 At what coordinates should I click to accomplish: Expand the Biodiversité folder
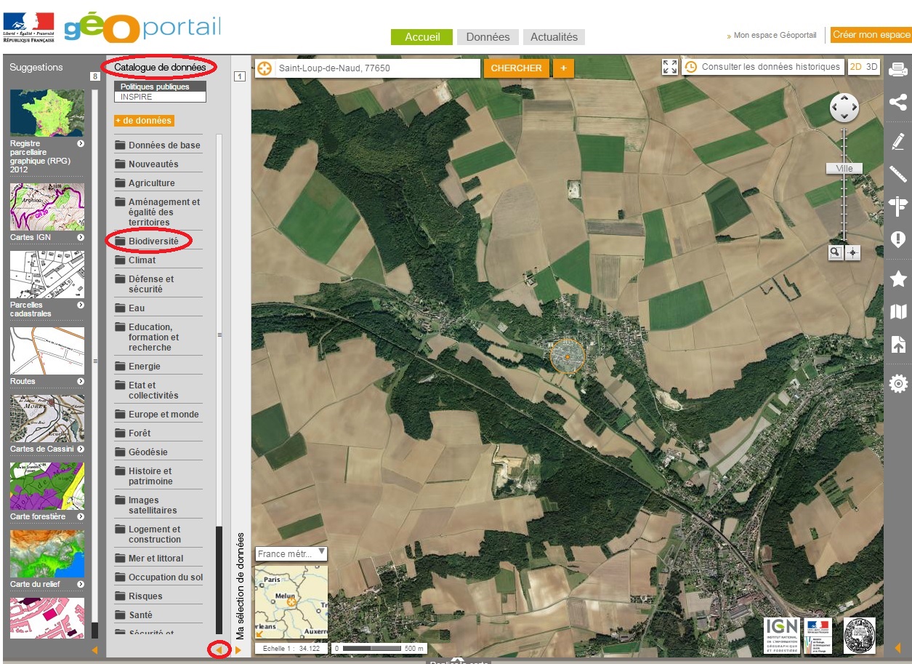(x=153, y=241)
